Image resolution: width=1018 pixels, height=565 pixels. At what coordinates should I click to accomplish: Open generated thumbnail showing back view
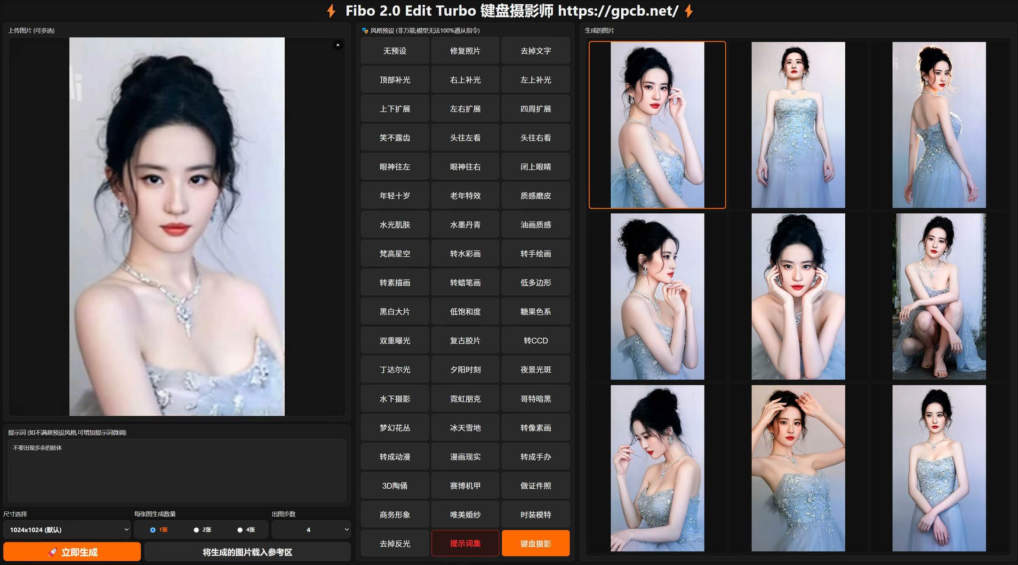point(939,125)
